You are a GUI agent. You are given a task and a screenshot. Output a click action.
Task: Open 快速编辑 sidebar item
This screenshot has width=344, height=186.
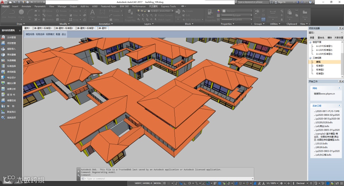tap(9, 60)
